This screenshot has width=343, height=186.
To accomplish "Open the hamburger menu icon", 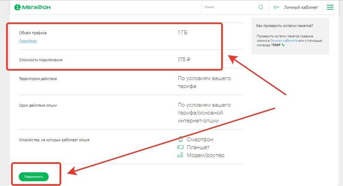I will [330, 7].
